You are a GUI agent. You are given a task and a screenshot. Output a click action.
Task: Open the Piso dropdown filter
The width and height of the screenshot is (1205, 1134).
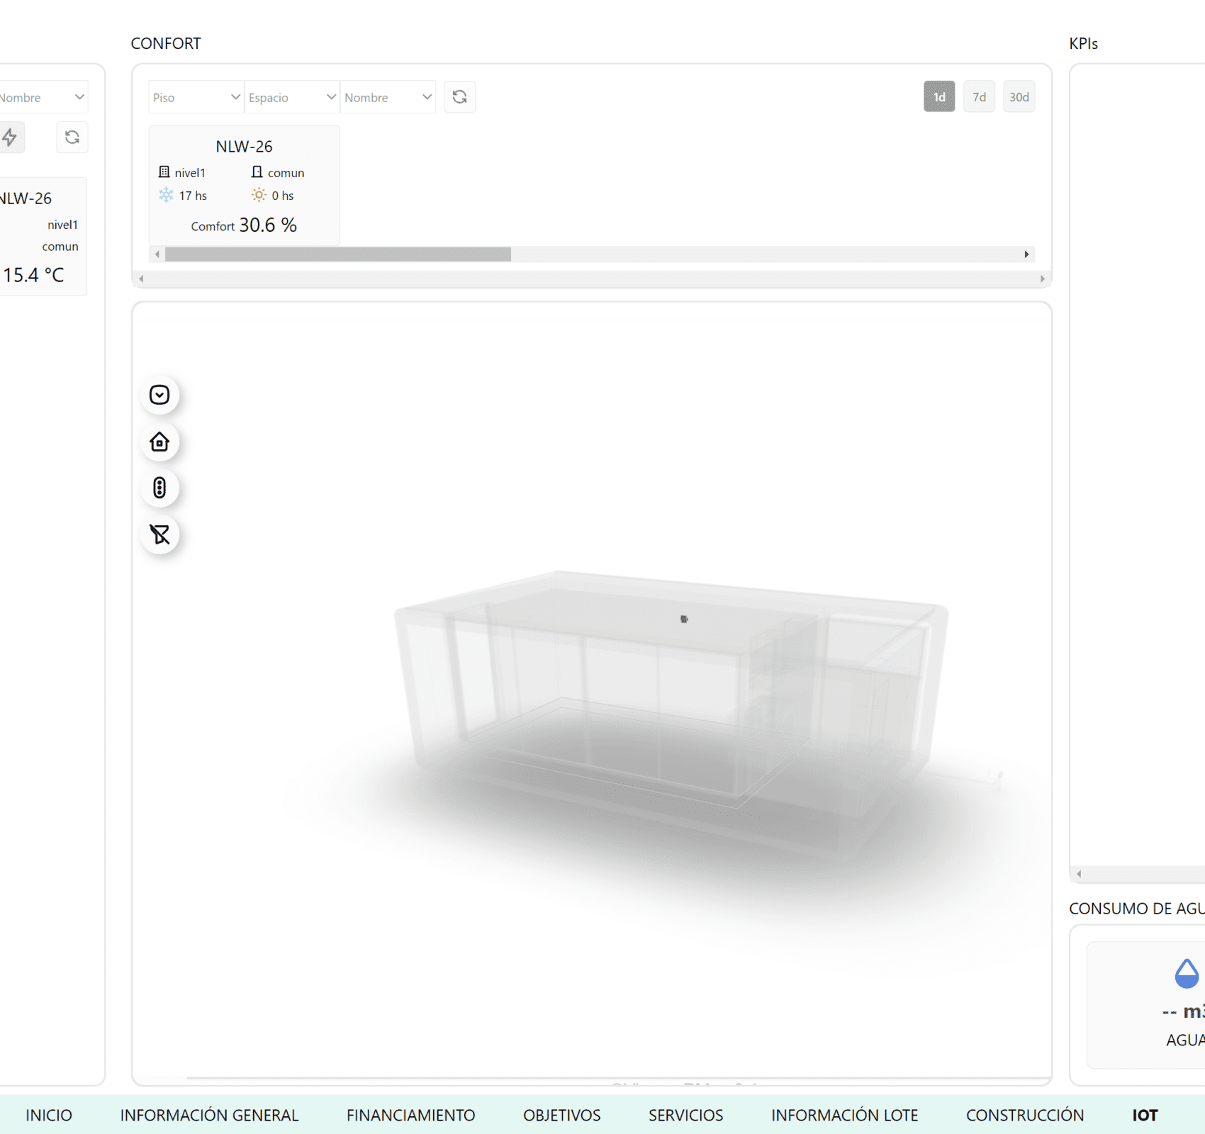coord(196,97)
